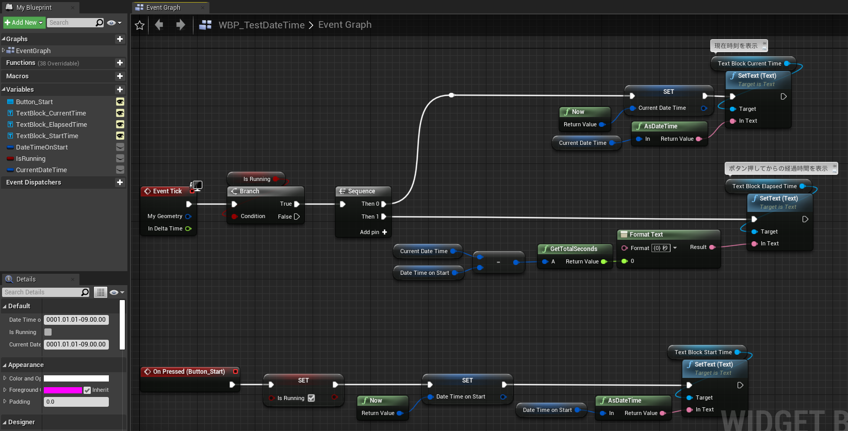Screen dimensions: 848x431
Task: Click the back navigation arrow
Action: point(159,25)
